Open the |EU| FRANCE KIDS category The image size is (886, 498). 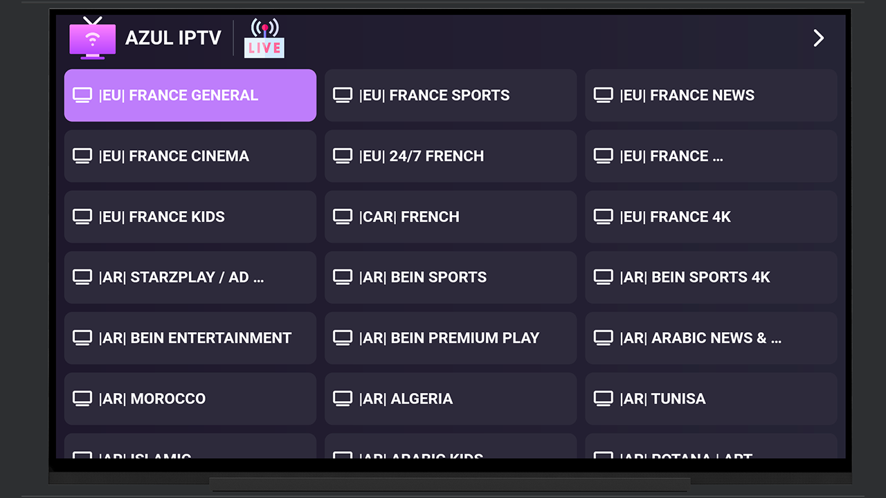point(190,216)
